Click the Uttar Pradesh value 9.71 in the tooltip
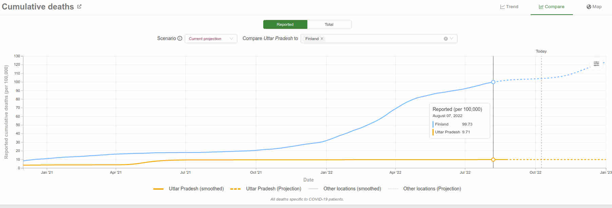The image size is (612, 208). 466,132
